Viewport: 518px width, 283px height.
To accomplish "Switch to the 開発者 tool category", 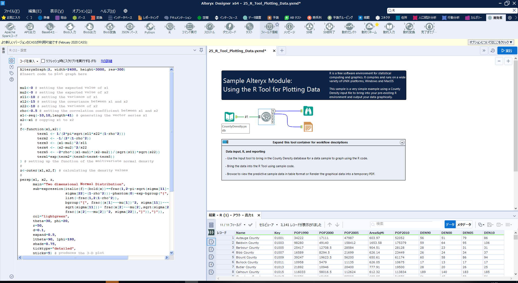I will pyautogui.click(x=495, y=18).
